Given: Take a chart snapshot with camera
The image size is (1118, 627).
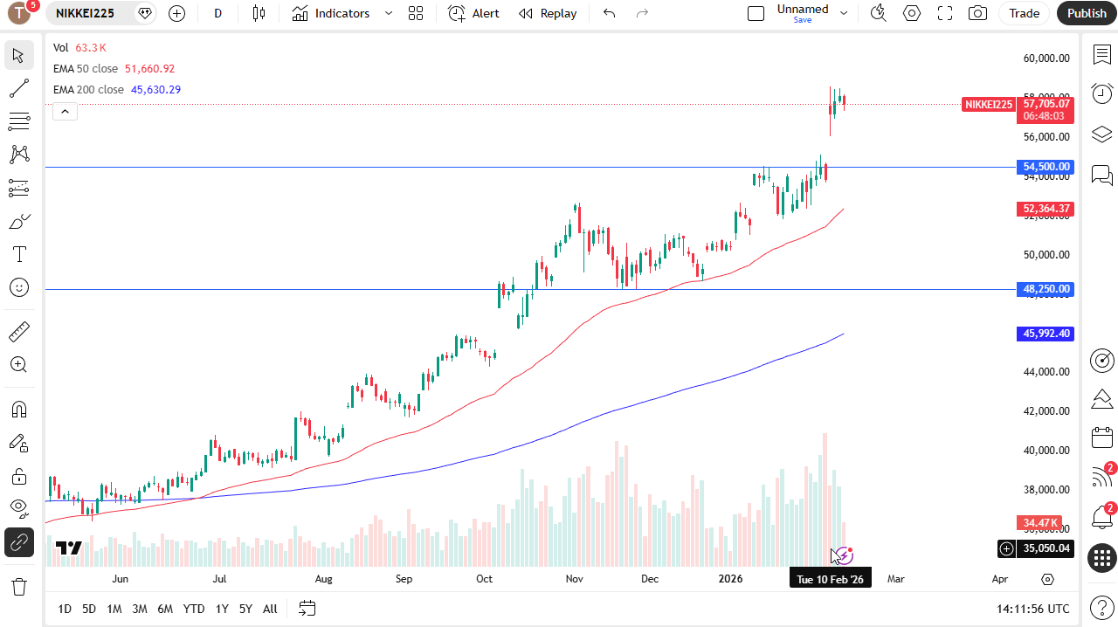Looking at the screenshot, I should click(x=978, y=13).
